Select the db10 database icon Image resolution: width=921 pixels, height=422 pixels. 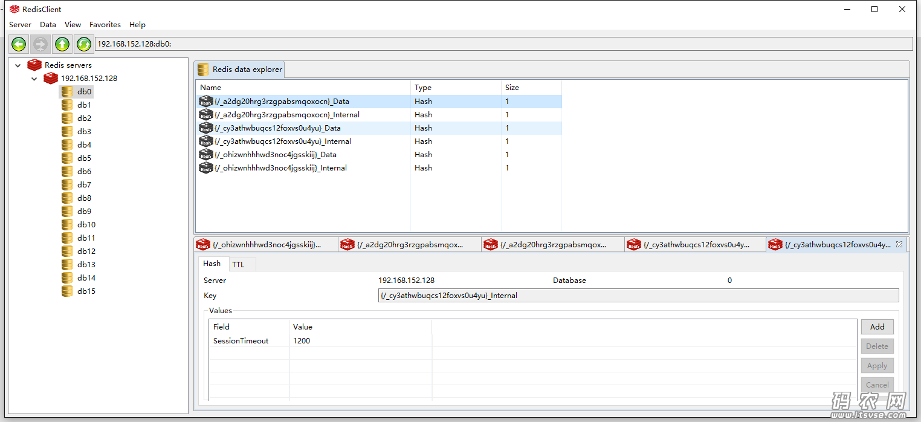tap(67, 225)
